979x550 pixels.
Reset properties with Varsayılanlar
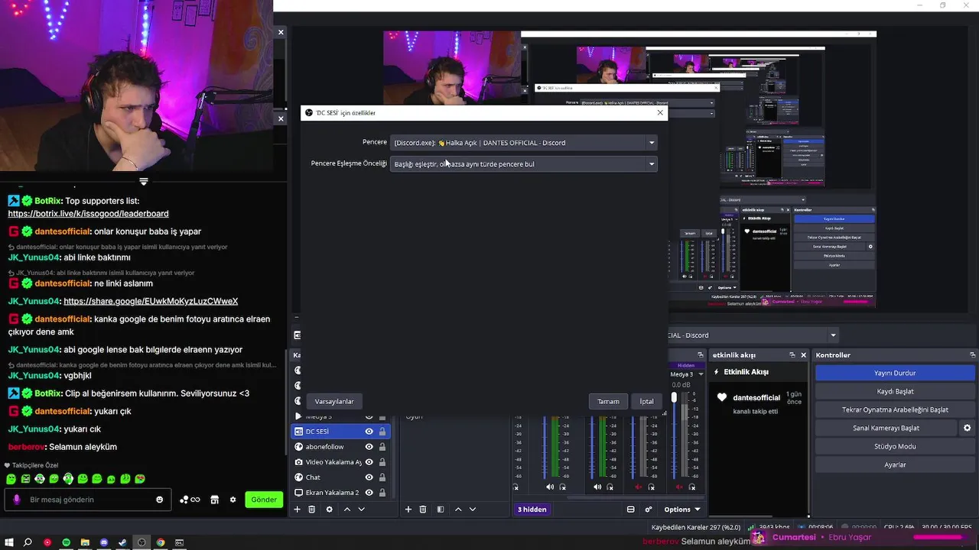[334, 401]
